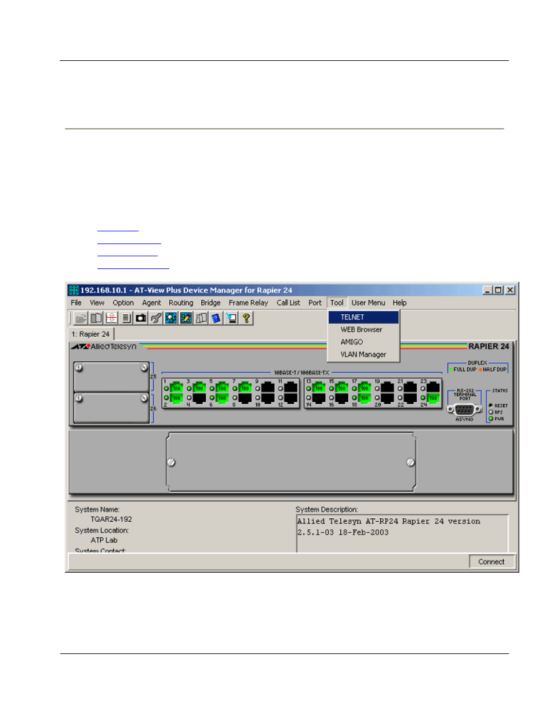
Task: Select port 4 on the switch panel
Action: pyautogui.click(x=199, y=398)
